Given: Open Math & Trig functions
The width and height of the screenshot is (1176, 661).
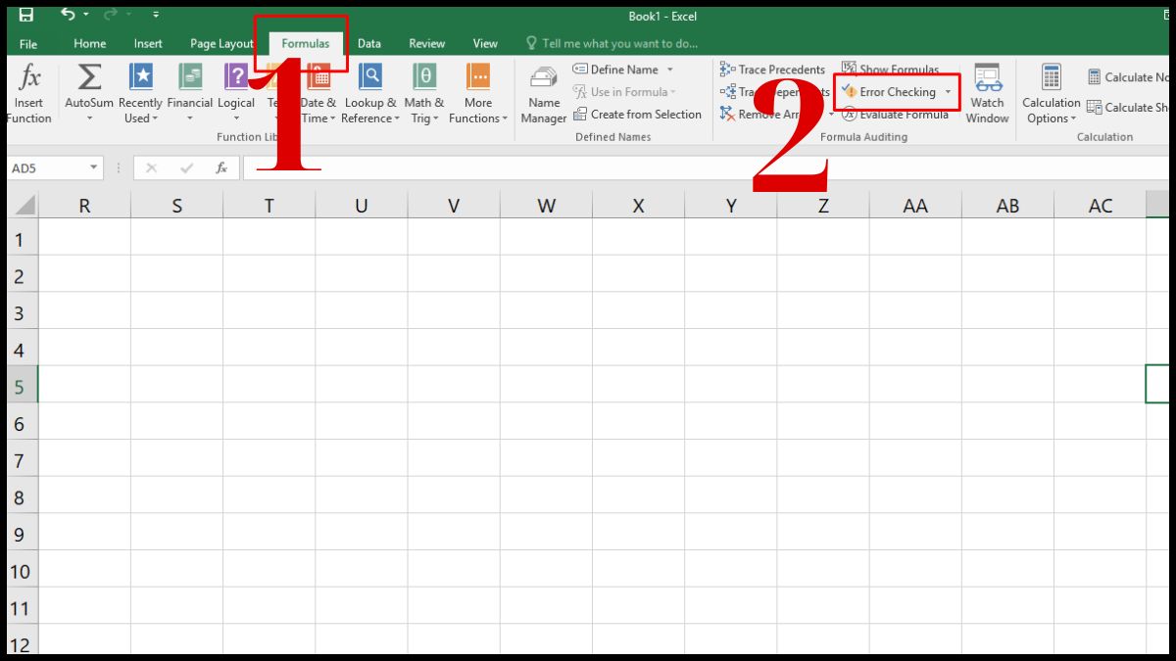Looking at the screenshot, I should click(x=424, y=94).
